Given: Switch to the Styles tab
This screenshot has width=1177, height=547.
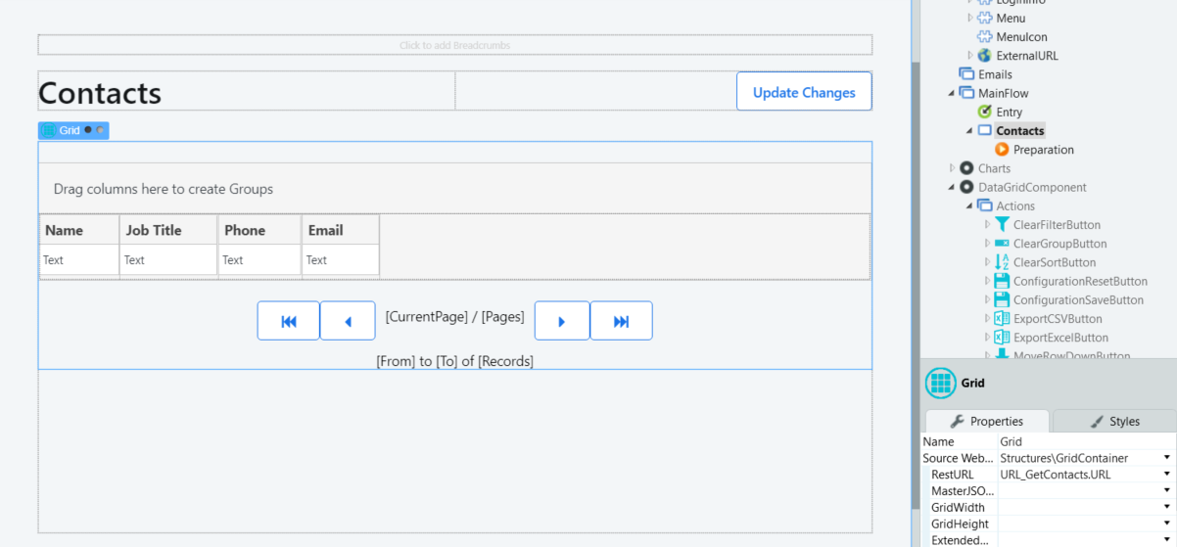Looking at the screenshot, I should point(1114,421).
